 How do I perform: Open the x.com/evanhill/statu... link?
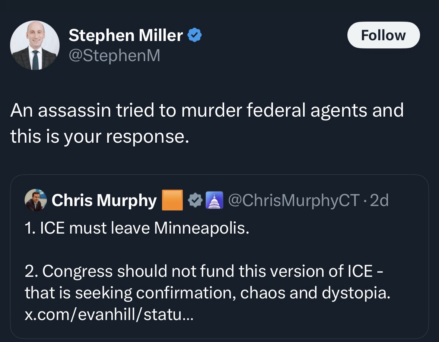pyautogui.click(x=109, y=315)
